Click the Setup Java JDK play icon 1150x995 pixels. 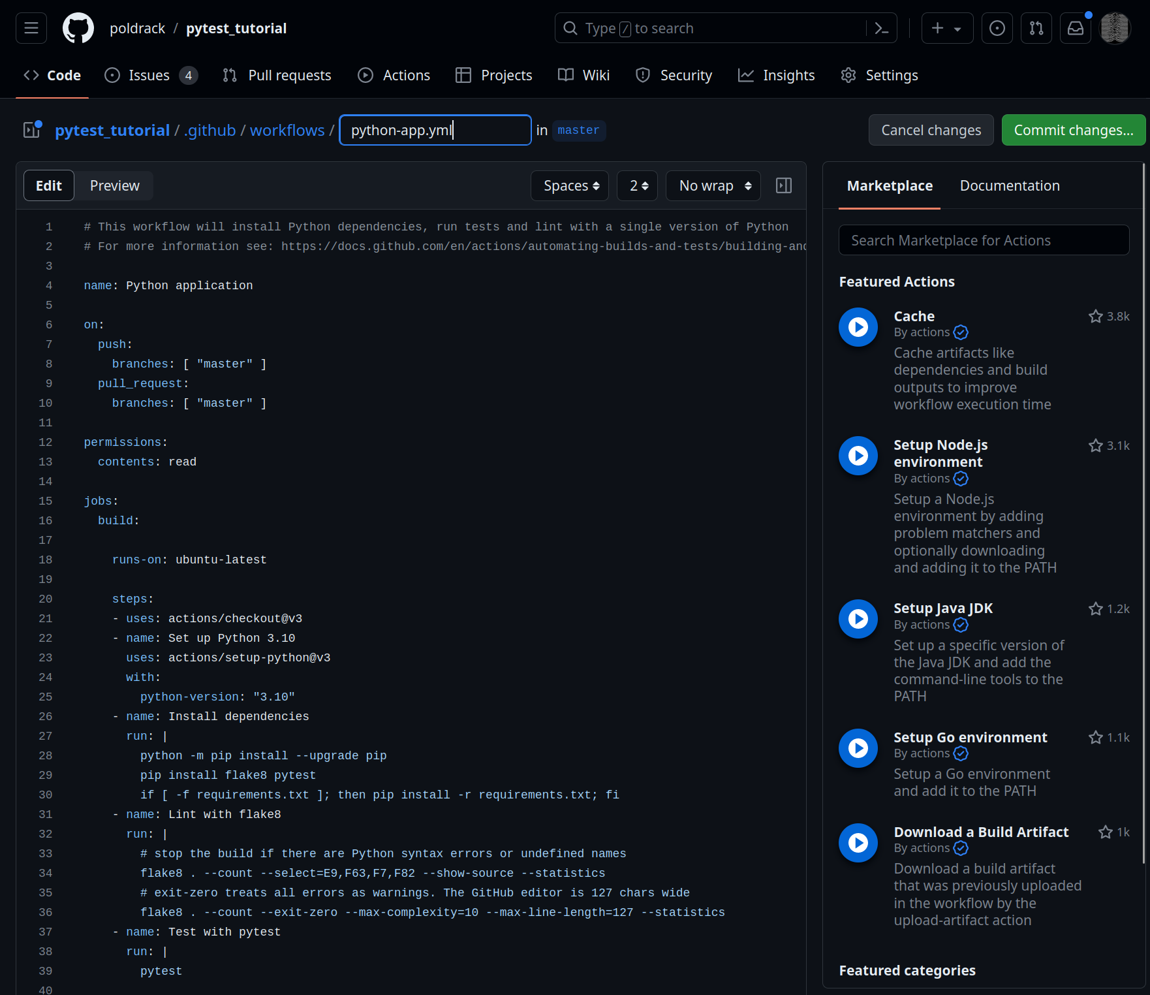tap(858, 619)
